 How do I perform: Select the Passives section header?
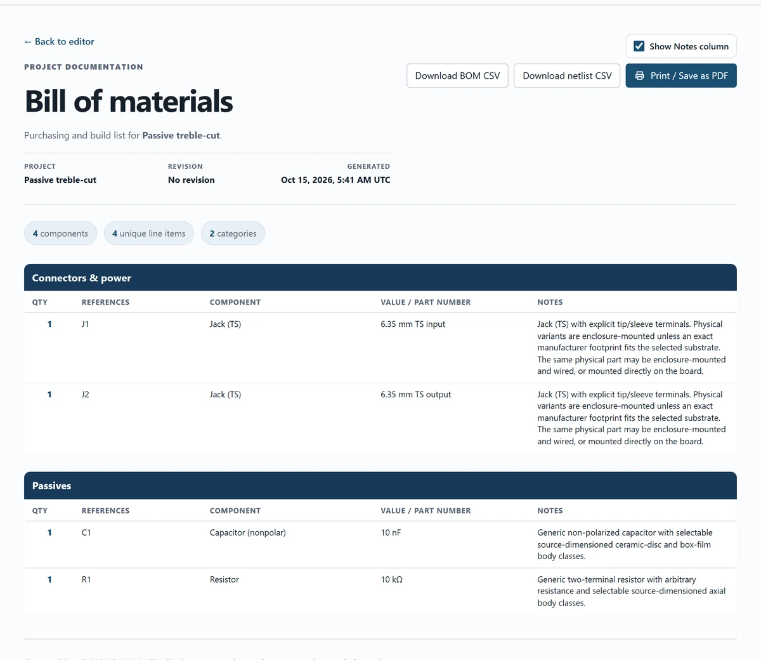(x=380, y=486)
